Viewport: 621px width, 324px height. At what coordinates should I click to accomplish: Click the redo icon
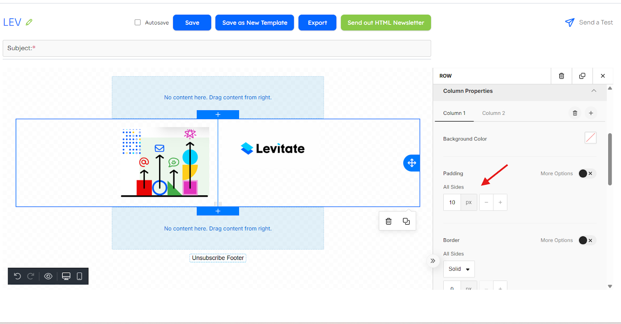[31, 276]
